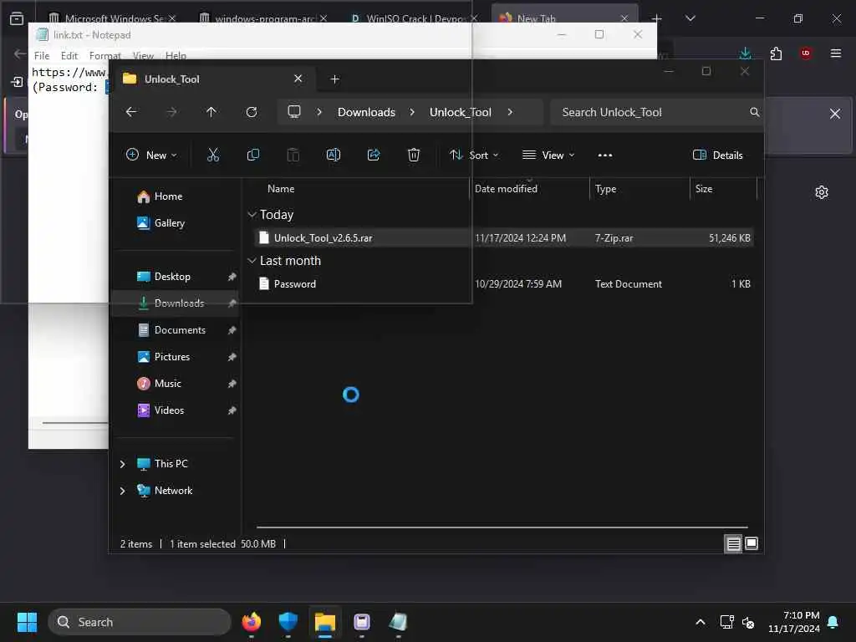Click the purple disk app icon in taskbar

(x=361, y=622)
